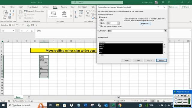Image resolution: width=192 pixels, height=108 pixels.
Task: Collapse dialog via Destination range selector
Action: click(165, 31)
